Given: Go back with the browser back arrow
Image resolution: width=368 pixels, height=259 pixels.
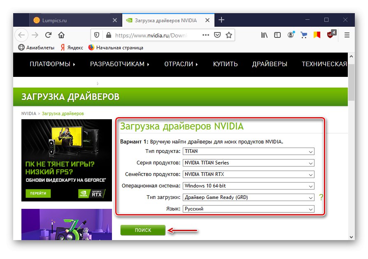Looking at the screenshot, I should pos(21,35).
